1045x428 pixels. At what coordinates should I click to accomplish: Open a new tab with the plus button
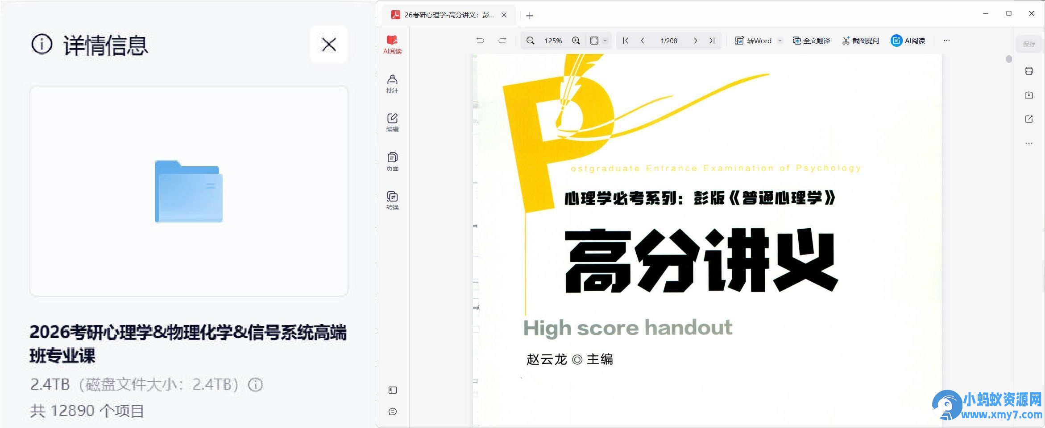[529, 16]
